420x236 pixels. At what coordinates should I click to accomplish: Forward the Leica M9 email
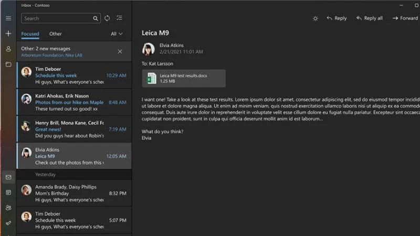pyautogui.click(x=405, y=18)
